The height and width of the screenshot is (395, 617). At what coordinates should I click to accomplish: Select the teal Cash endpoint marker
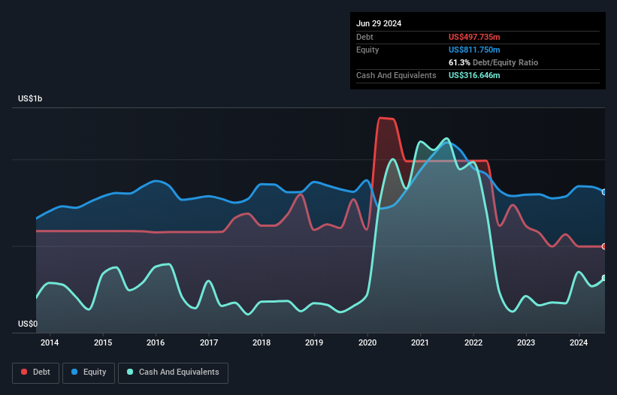603,278
